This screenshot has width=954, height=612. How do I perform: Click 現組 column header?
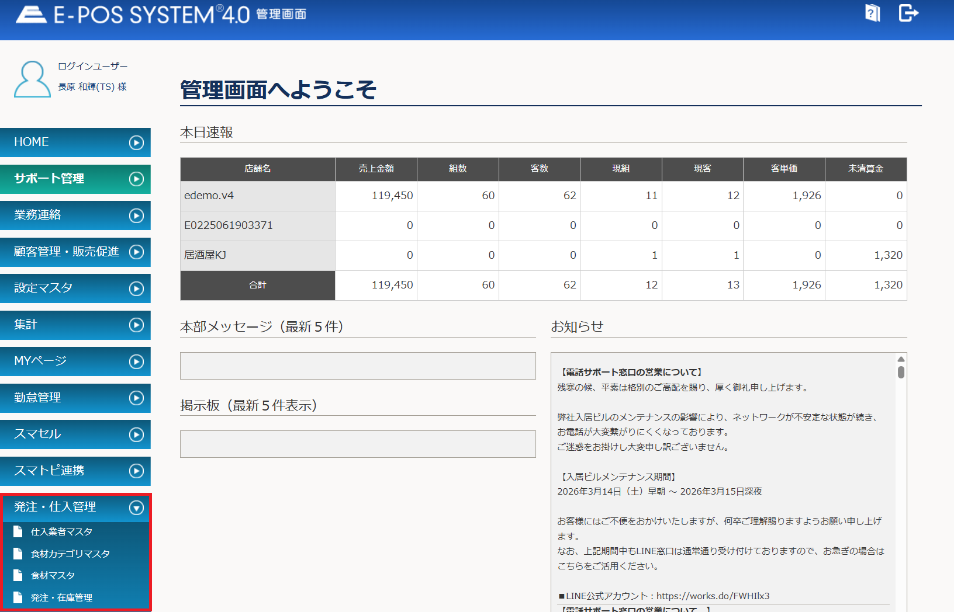point(621,169)
